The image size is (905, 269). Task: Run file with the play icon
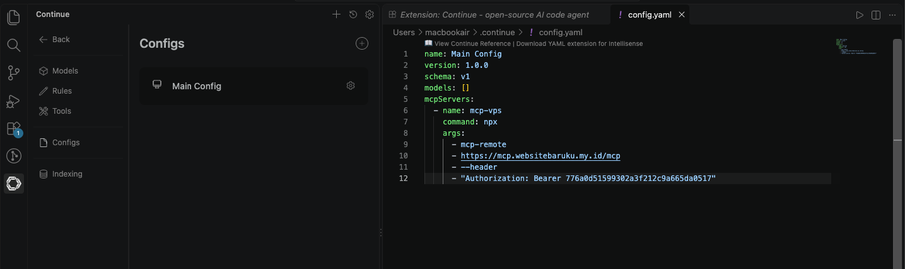pyautogui.click(x=859, y=14)
